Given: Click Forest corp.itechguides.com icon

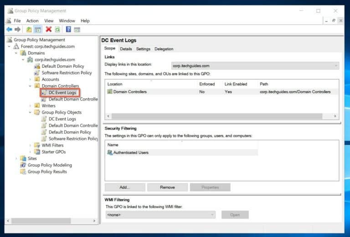Looking at the screenshot, I should (16, 46).
